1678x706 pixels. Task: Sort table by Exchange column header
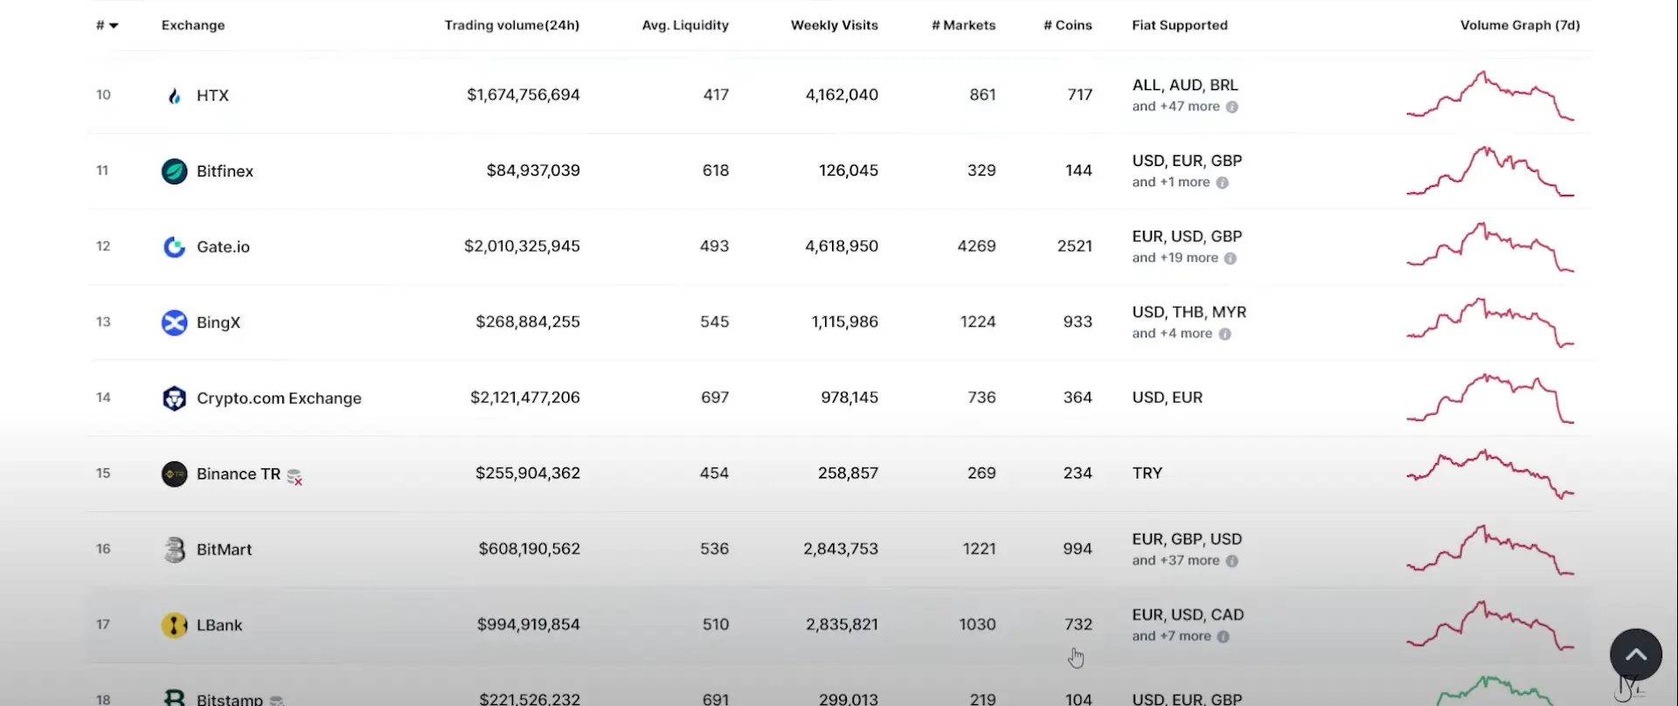(x=193, y=25)
